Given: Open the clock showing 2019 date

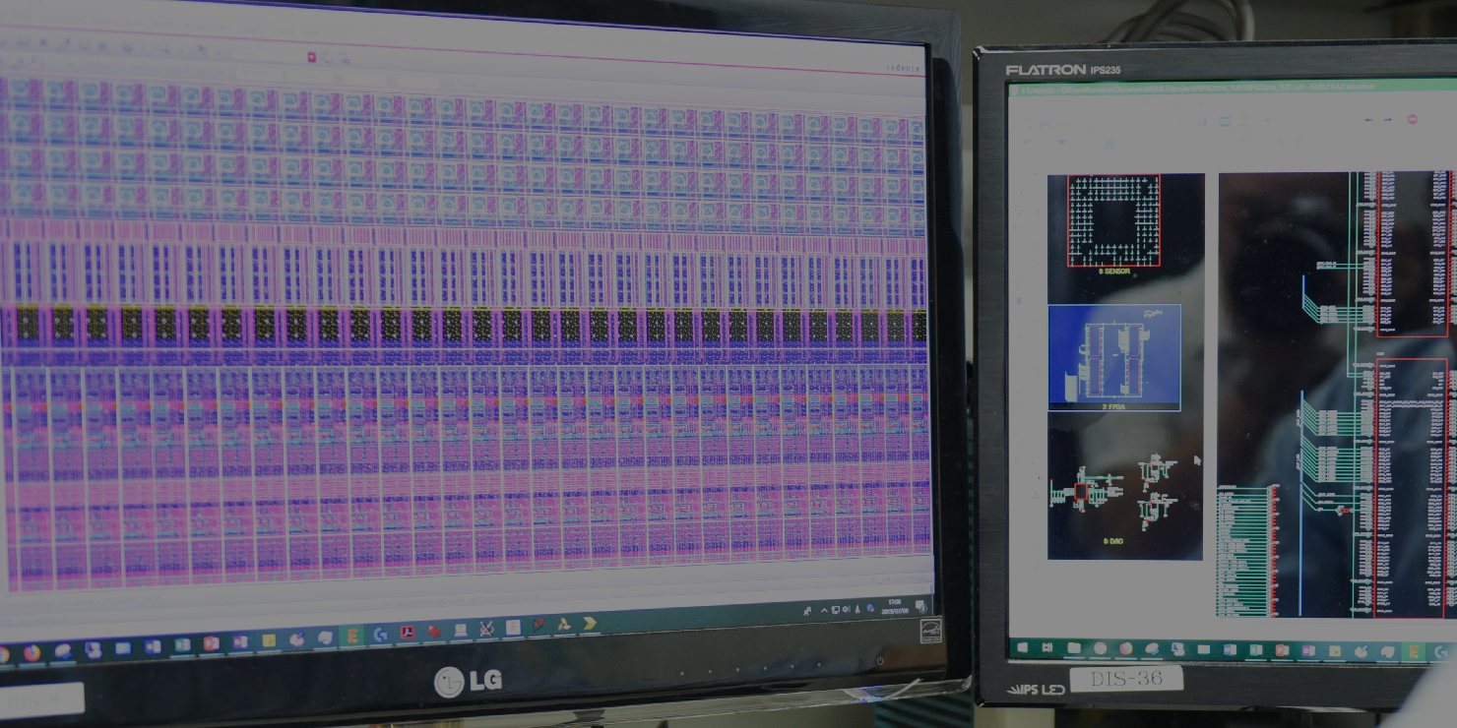Looking at the screenshot, I should (895, 607).
